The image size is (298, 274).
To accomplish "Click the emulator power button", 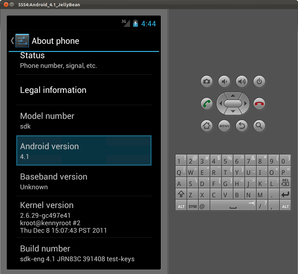I will (259, 82).
